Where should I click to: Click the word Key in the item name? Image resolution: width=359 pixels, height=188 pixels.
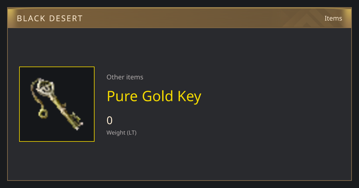[189, 97]
